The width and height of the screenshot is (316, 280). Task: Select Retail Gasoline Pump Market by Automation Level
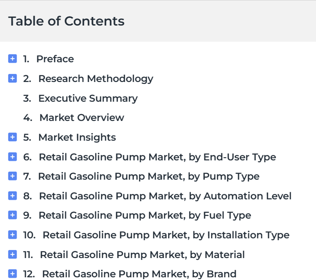point(165,196)
